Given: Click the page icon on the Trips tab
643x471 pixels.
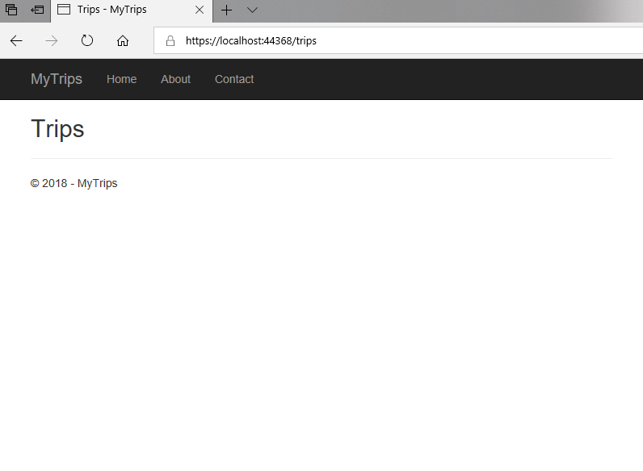Looking at the screenshot, I should click(x=64, y=10).
